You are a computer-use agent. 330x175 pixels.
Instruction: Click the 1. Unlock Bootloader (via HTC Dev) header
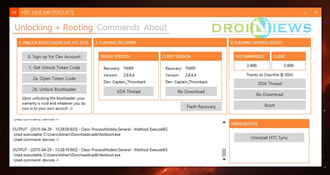coord(54,43)
